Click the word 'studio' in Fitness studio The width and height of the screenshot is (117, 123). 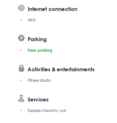point(46,80)
